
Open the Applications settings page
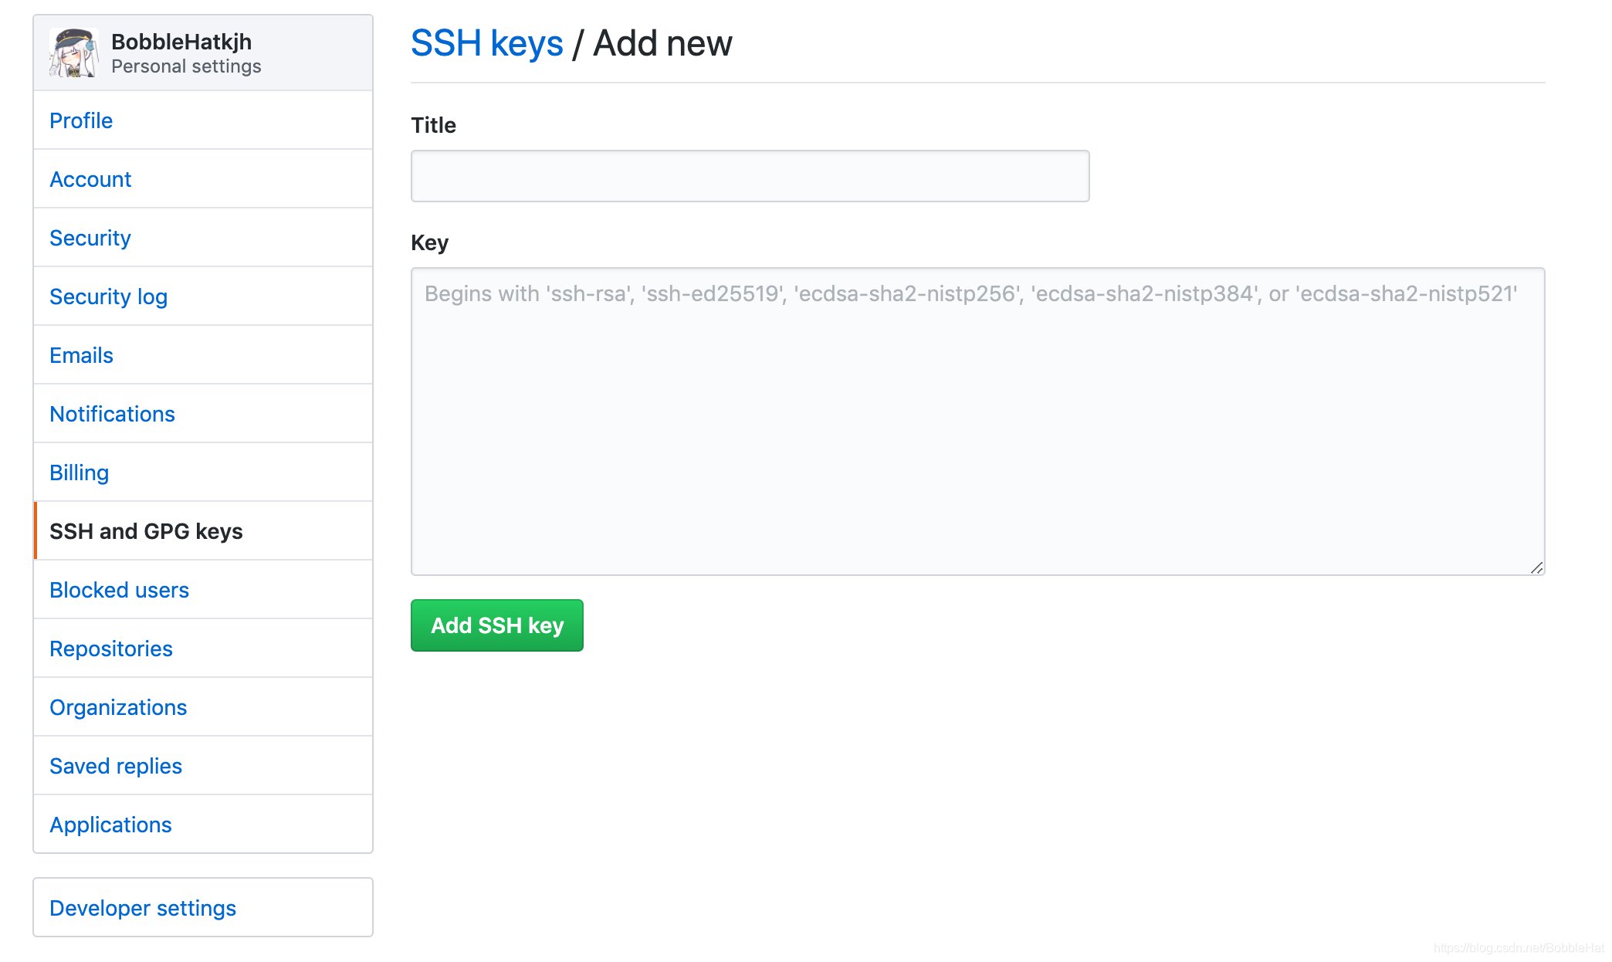click(110, 825)
